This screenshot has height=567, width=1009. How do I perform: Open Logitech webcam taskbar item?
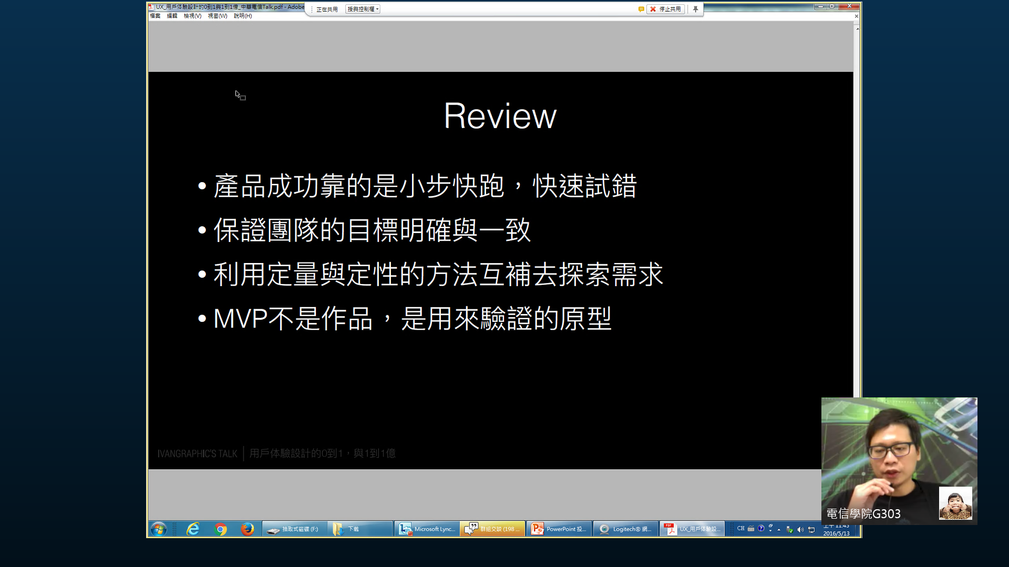pyautogui.click(x=625, y=529)
